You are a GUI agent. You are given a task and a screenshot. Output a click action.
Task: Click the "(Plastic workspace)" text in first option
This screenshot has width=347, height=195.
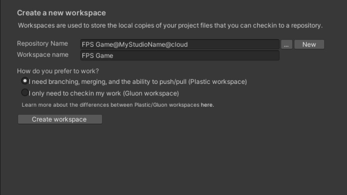click(218, 82)
